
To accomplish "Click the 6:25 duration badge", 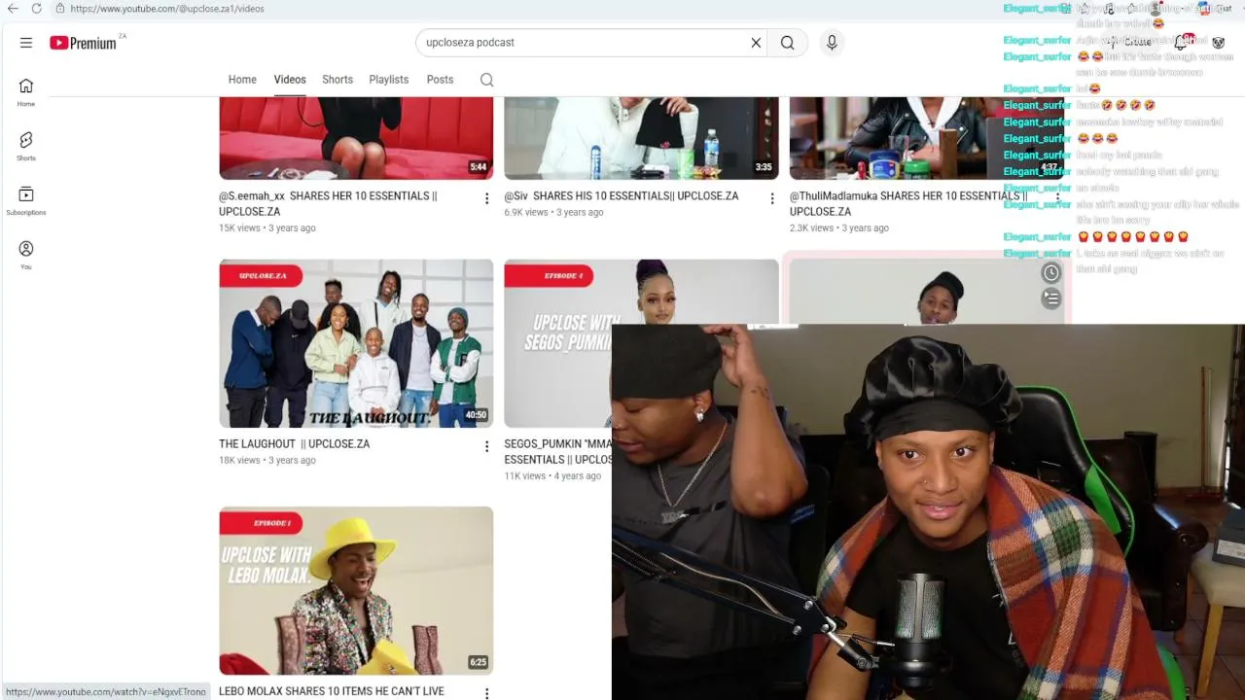I will (478, 662).
